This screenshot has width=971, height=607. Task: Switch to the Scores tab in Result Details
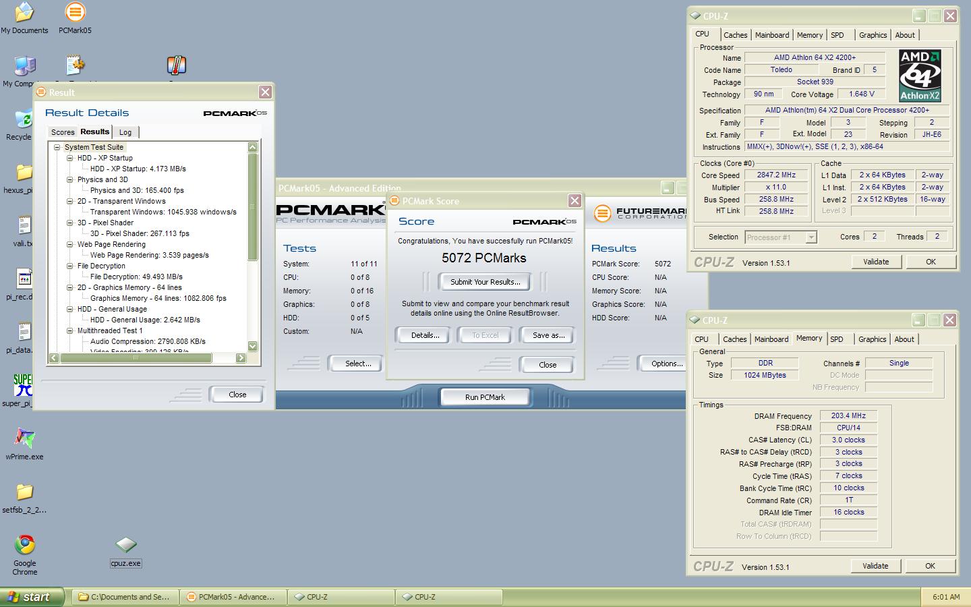click(63, 132)
